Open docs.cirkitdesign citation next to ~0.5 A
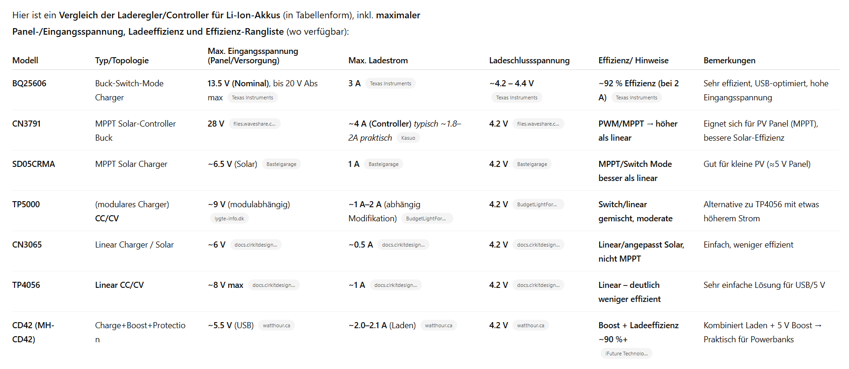 click(x=403, y=245)
